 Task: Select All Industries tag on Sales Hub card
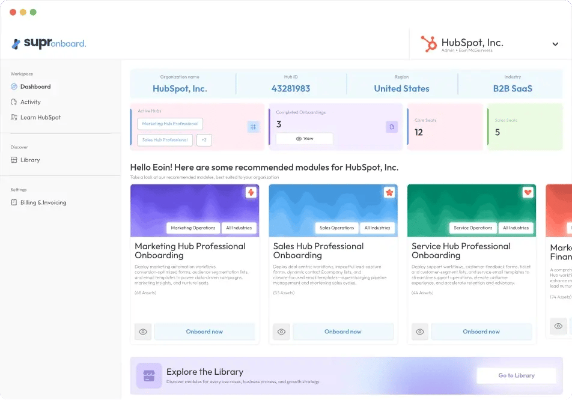click(377, 228)
